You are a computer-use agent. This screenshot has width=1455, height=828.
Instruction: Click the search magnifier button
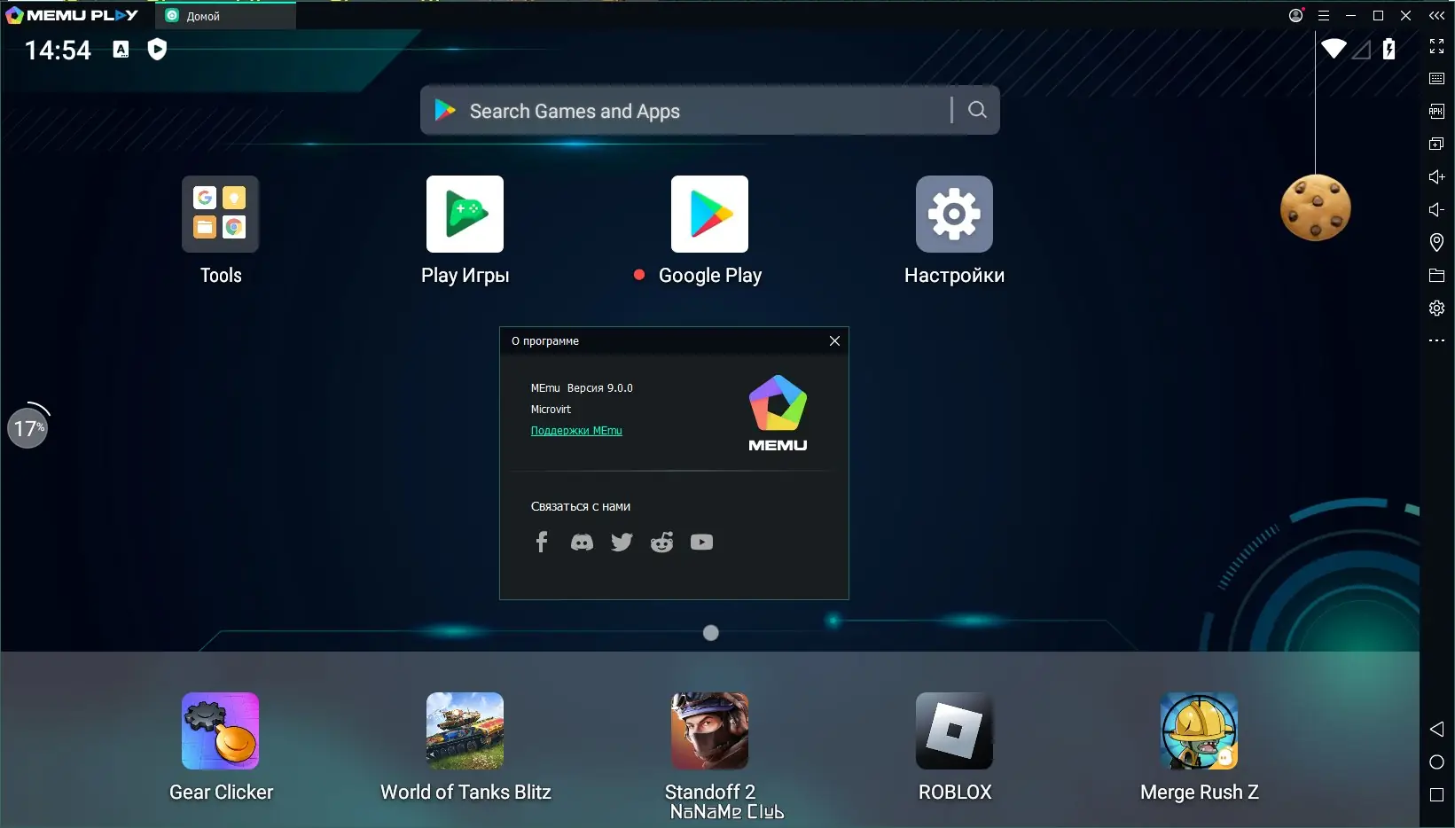(x=977, y=110)
